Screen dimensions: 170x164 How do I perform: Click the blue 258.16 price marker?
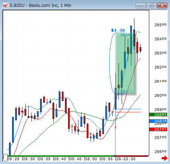(x=158, y=121)
